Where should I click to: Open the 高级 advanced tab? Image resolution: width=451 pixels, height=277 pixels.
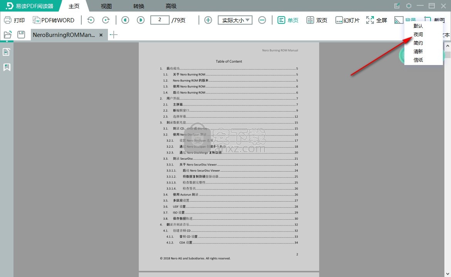point(171,6)
